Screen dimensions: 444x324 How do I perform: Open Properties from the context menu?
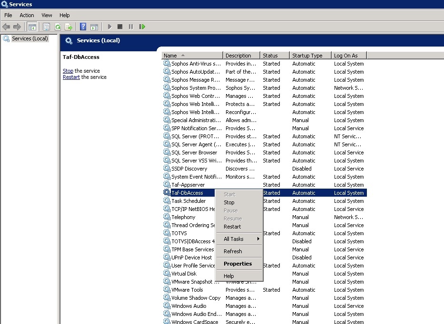coord(239,264)
